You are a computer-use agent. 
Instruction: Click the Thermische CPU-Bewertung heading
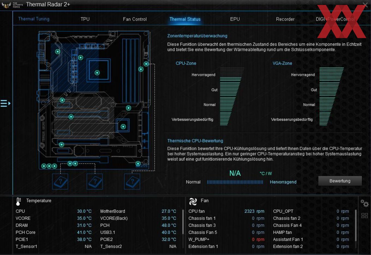pos(195,141)
